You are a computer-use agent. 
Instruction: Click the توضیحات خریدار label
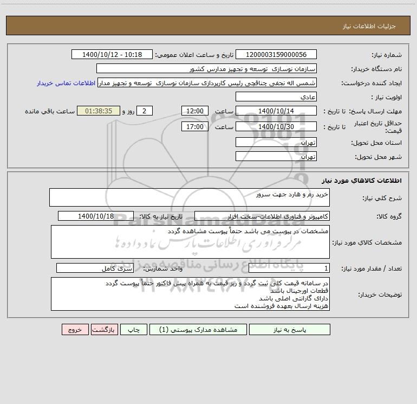380,295
